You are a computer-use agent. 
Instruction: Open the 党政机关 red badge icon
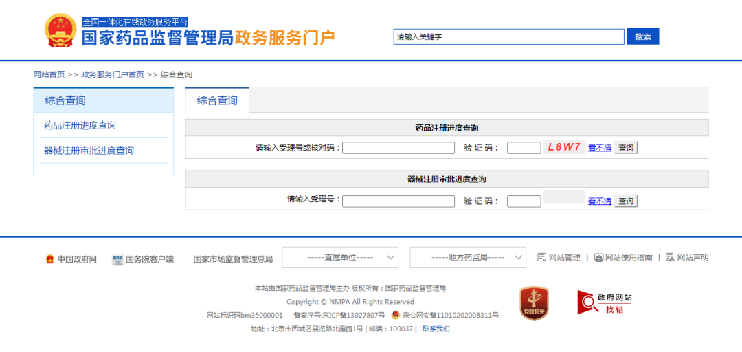534,303
